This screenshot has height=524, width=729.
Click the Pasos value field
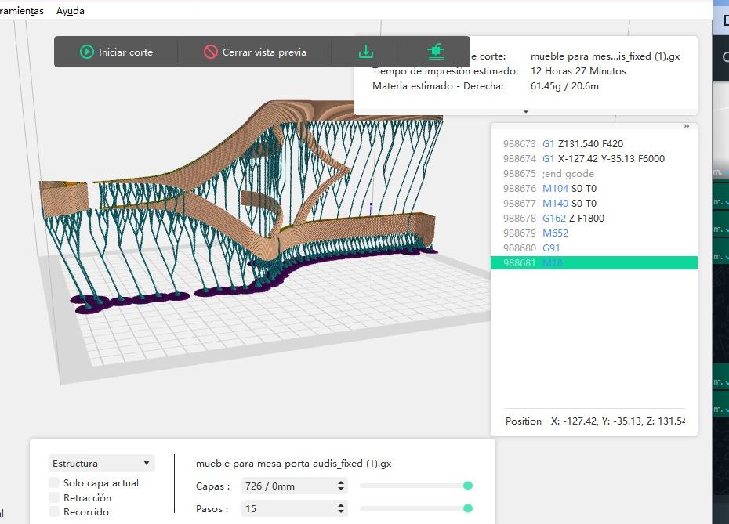[x=288, y=508]
